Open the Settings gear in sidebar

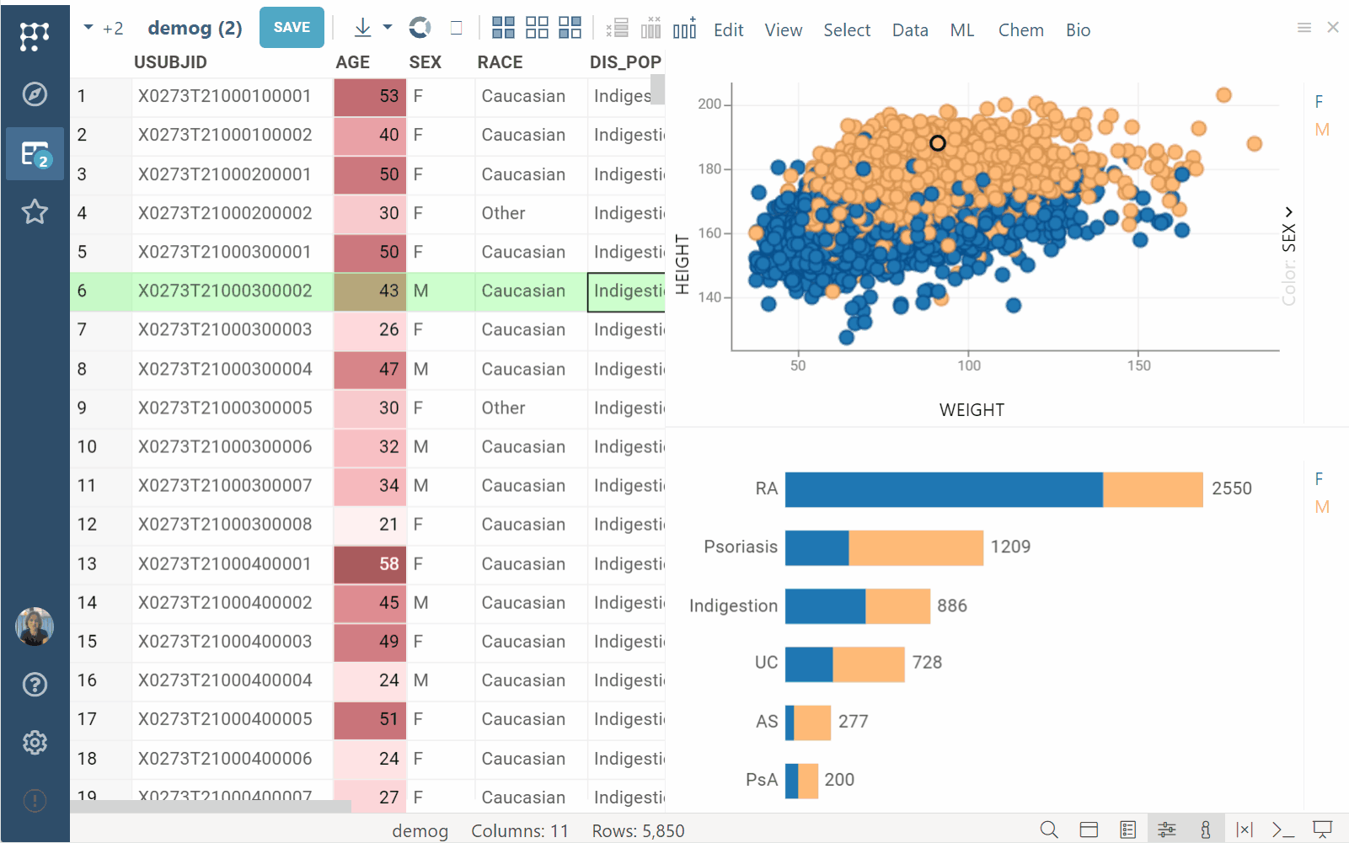point(35,743)
